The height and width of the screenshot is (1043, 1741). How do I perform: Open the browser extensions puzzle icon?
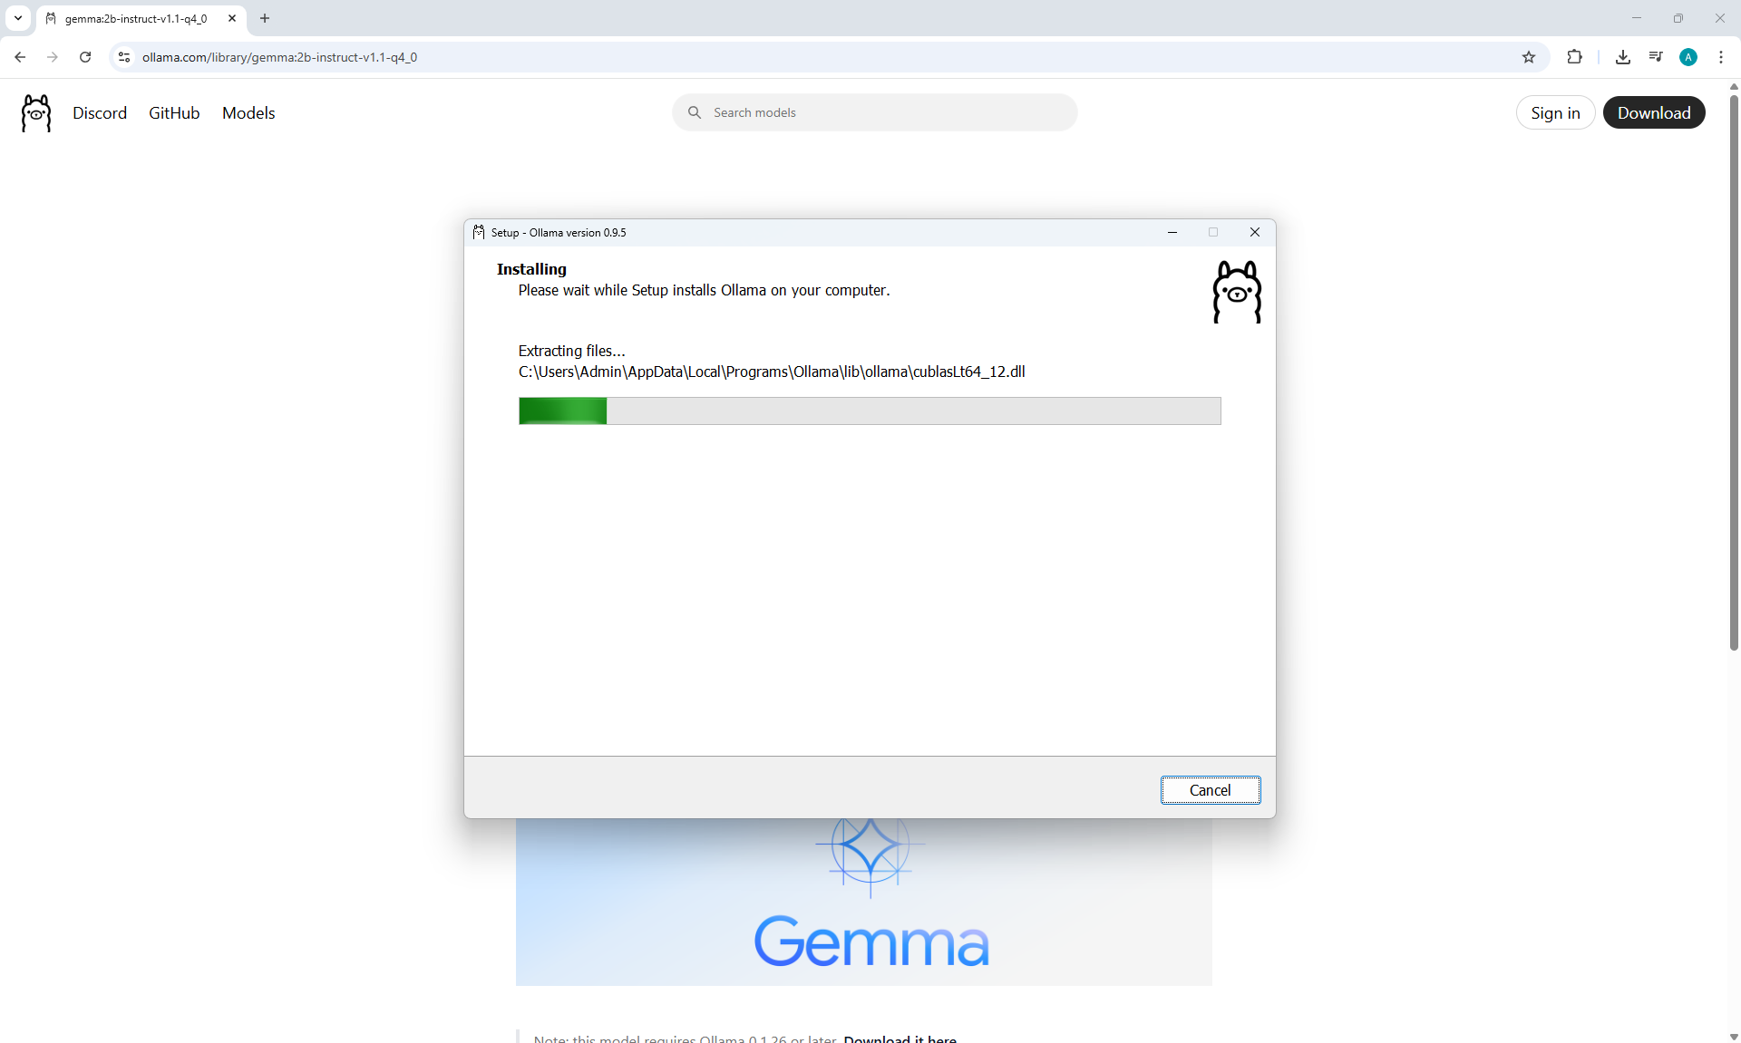pos(1574,57)
